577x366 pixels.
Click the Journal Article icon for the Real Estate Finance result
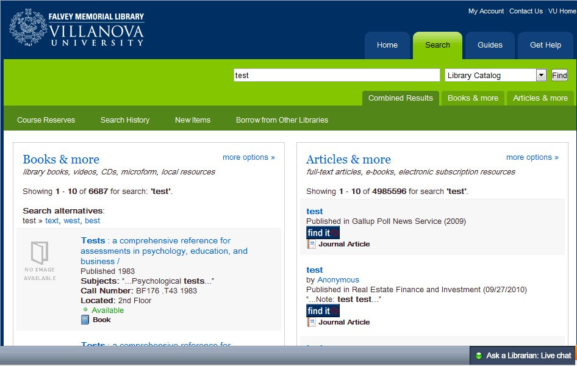tap(311, 322)
